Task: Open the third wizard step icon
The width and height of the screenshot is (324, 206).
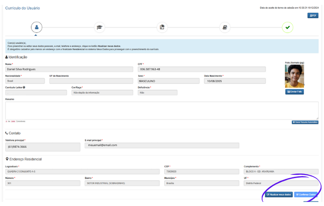Action: (x=162, y=27)
